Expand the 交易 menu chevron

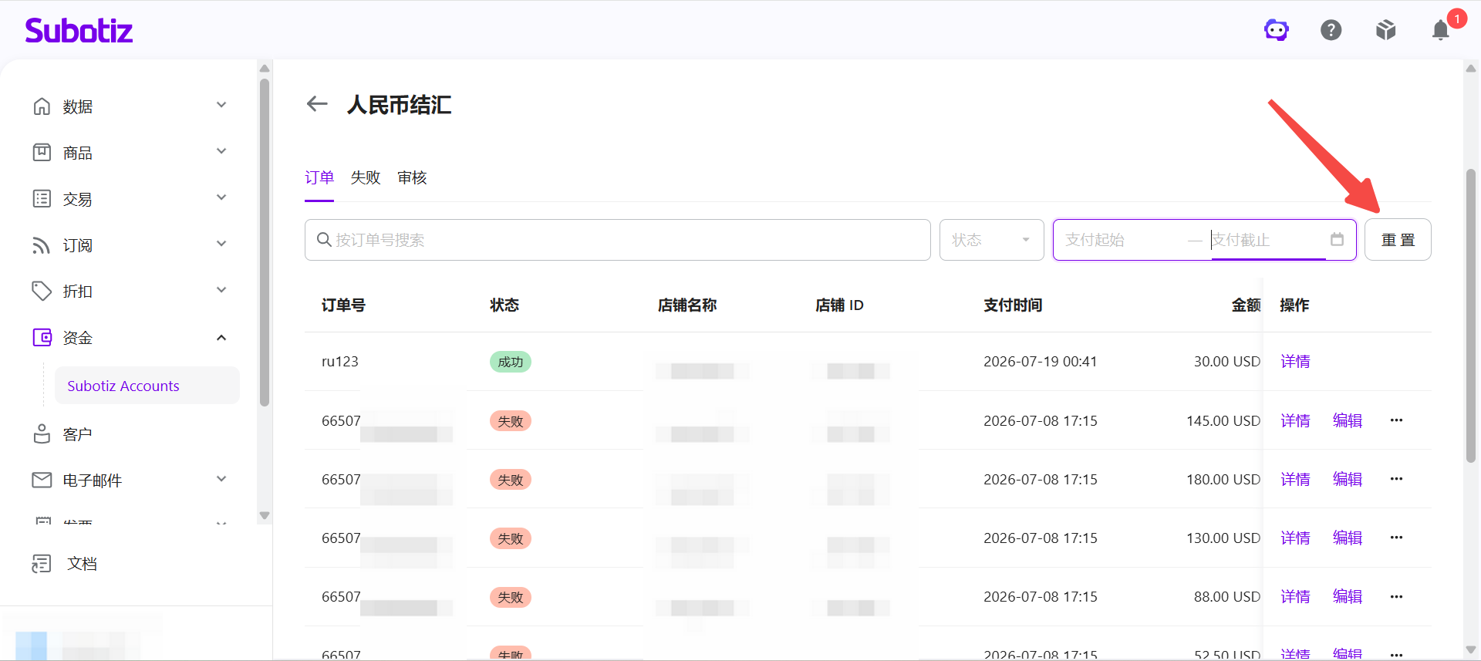(221, 197)
